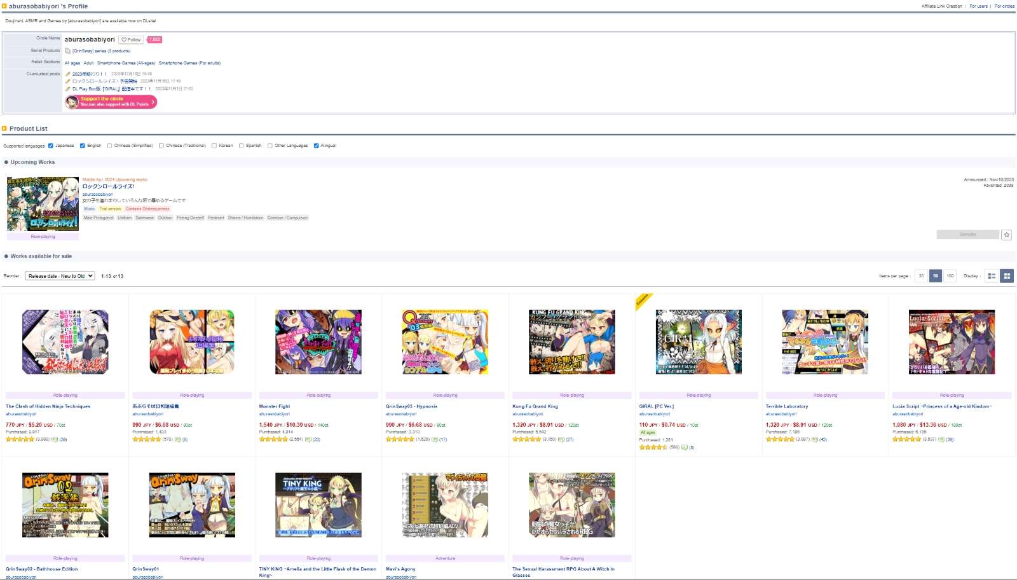
Task: Toggle the Alingual language checkbox
Action: (317, 146)
